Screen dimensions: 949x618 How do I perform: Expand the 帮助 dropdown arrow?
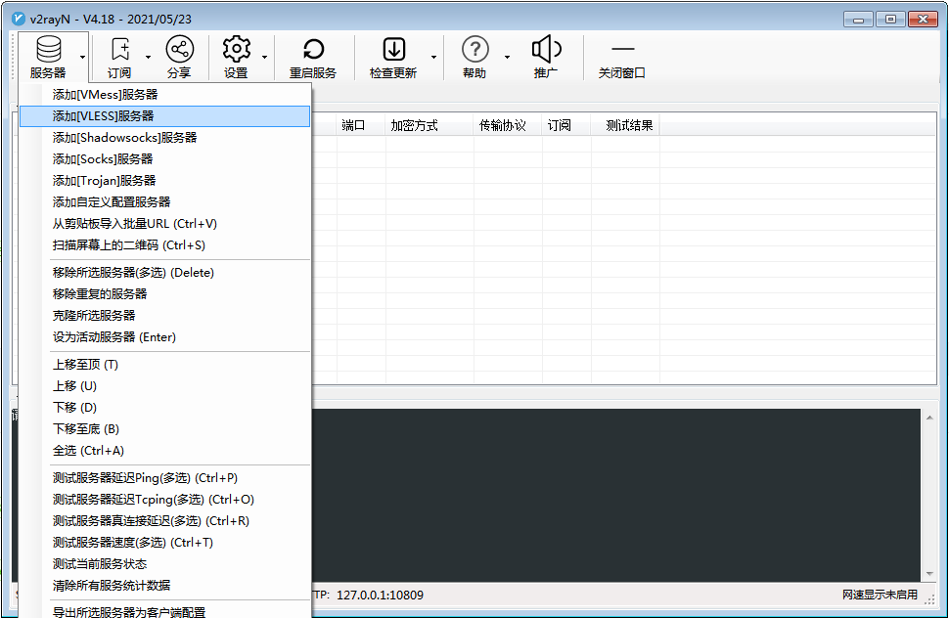tap(507, 58)
